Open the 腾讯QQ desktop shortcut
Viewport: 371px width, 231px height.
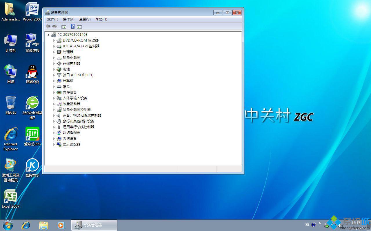[x=32, y=74]
